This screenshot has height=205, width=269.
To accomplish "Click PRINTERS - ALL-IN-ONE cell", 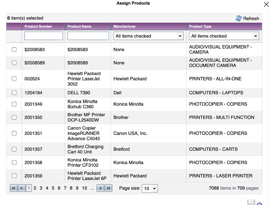I will coord(215,79).
